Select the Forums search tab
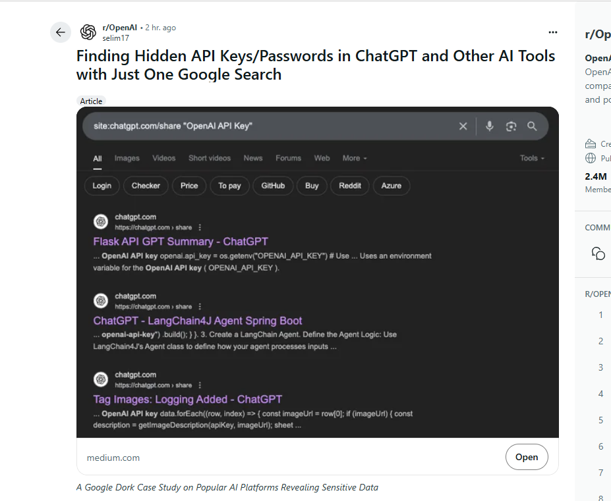The image size is (611, 501). pos(288,159)
